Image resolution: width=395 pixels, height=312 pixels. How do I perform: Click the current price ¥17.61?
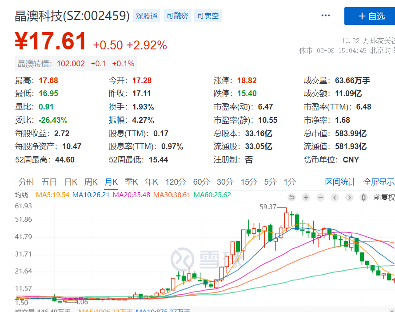pos(51,41)
